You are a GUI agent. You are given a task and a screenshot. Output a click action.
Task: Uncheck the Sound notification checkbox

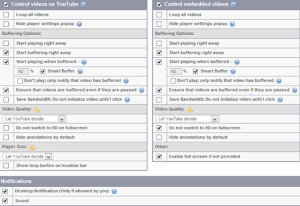(x=5, y=201)
